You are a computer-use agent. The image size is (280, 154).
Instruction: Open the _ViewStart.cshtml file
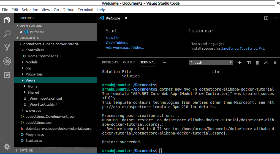click(x=42, y=104)
